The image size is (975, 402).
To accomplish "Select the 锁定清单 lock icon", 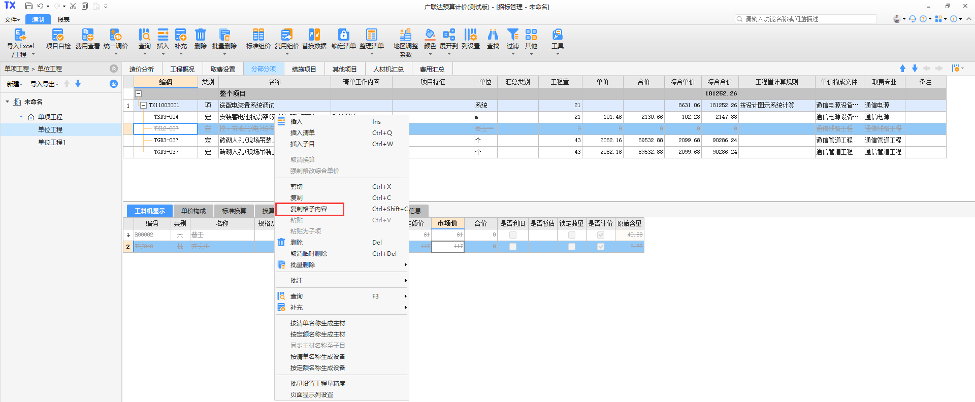I will pyautogui.click(x=343, y=35).
